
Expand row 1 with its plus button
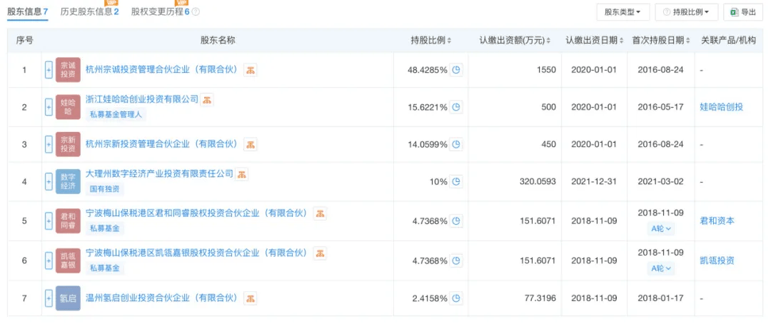(x=49, y=70)
